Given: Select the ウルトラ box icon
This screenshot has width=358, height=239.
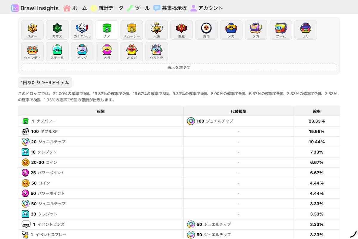Looking at the screenshot, I should [157, 51].
